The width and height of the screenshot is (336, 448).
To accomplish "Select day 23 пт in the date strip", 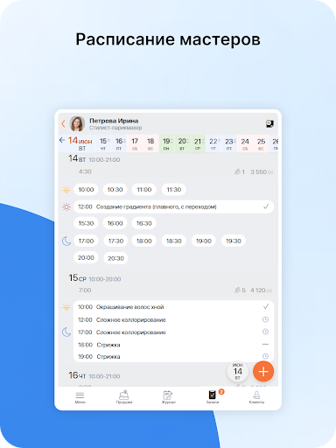I will tap(229, 143).
